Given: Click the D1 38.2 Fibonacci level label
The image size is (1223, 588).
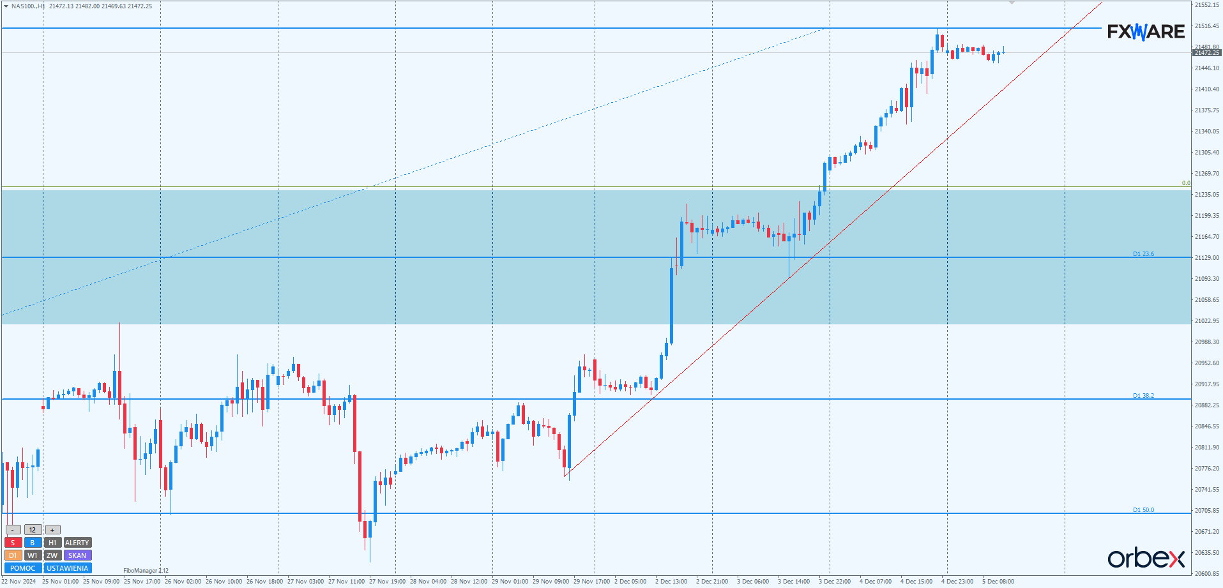Looking at the screenshot, I should pyautogui.click(x=1143, y=396).
